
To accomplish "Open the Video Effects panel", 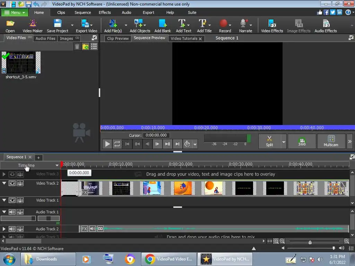I will coord(272,26).
